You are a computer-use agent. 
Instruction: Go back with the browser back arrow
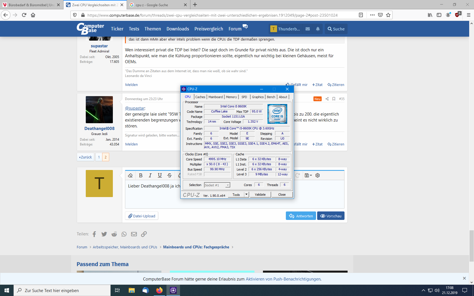pyautogui.click(x=6, y=15)
